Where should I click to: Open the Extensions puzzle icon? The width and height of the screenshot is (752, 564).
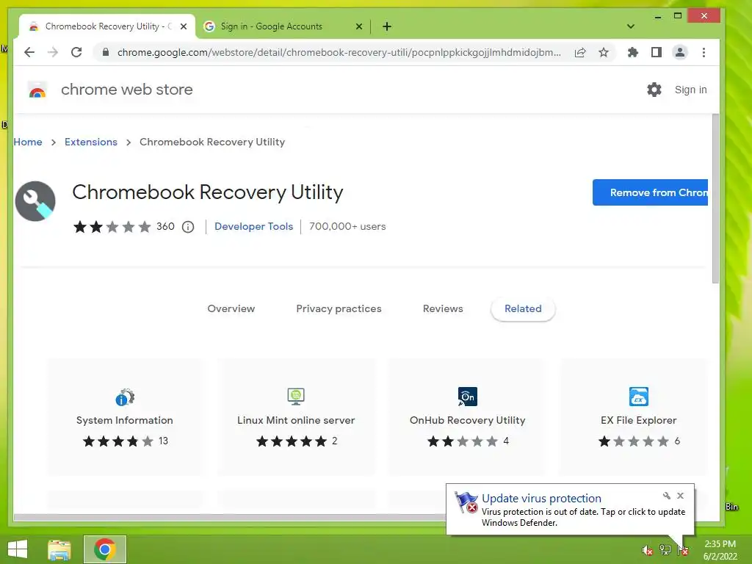(633, 52)
